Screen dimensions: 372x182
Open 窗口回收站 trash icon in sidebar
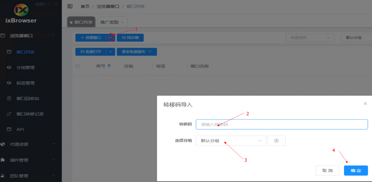[x=9, y=98]
